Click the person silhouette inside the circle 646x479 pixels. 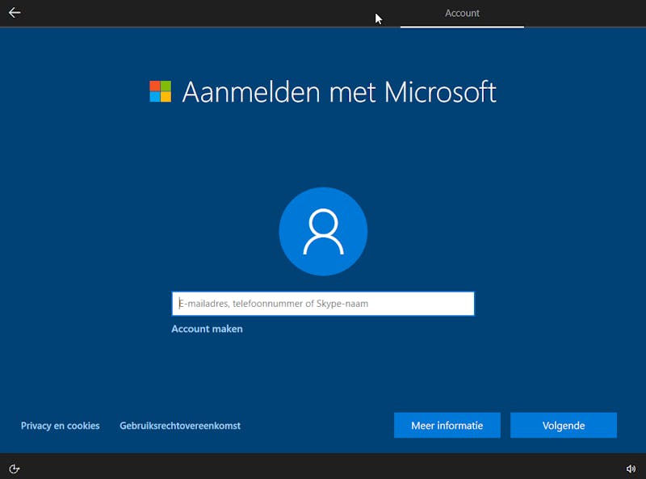point(323,233)
